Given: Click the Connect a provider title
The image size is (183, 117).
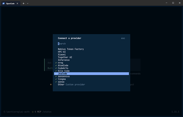Looking at the screenshot, I should point(69,38).
